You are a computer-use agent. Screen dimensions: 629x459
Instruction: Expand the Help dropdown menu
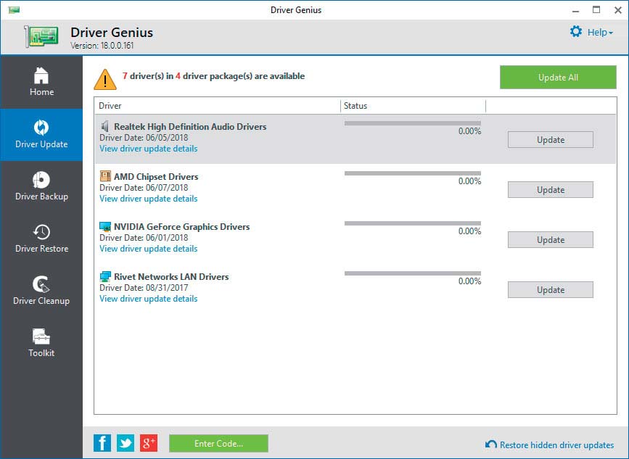point(600,33)
